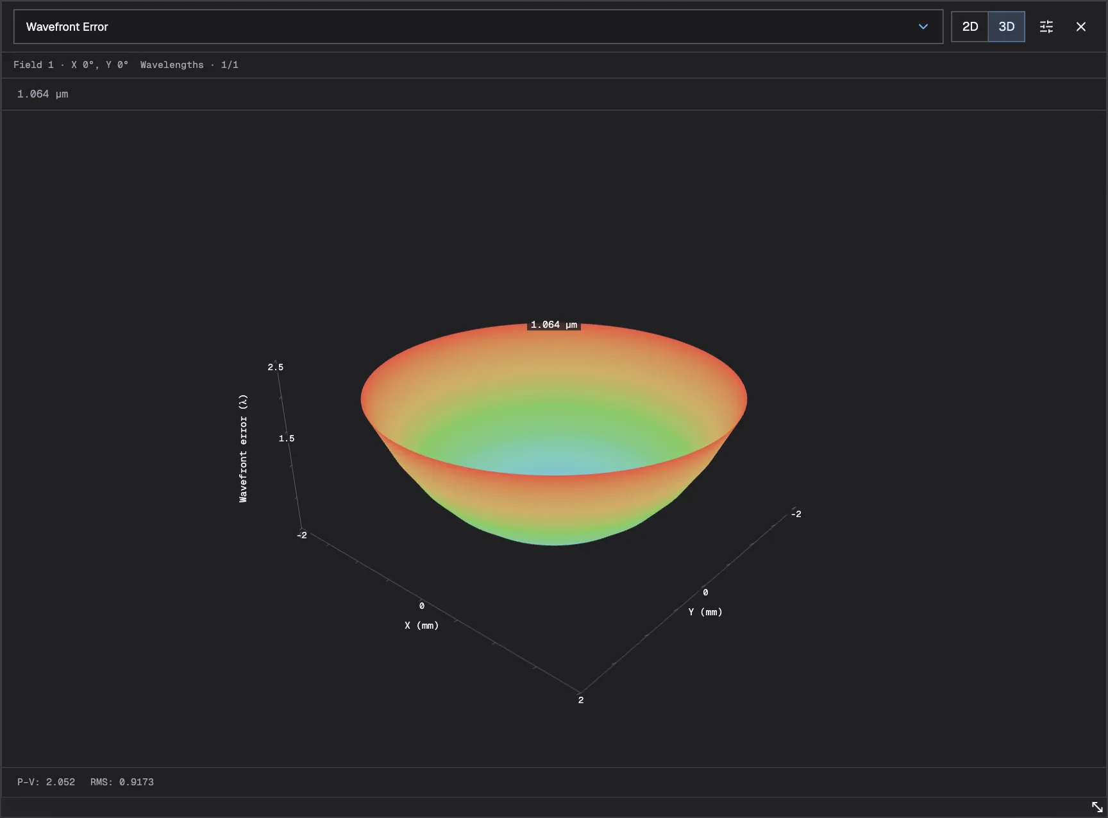Click the Y (mm) axis label
The width and height of the screenshot is (1108, 818).
coord(705,612)
